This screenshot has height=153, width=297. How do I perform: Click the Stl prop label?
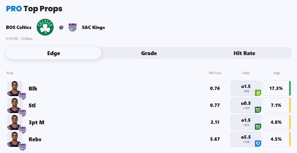32,105
